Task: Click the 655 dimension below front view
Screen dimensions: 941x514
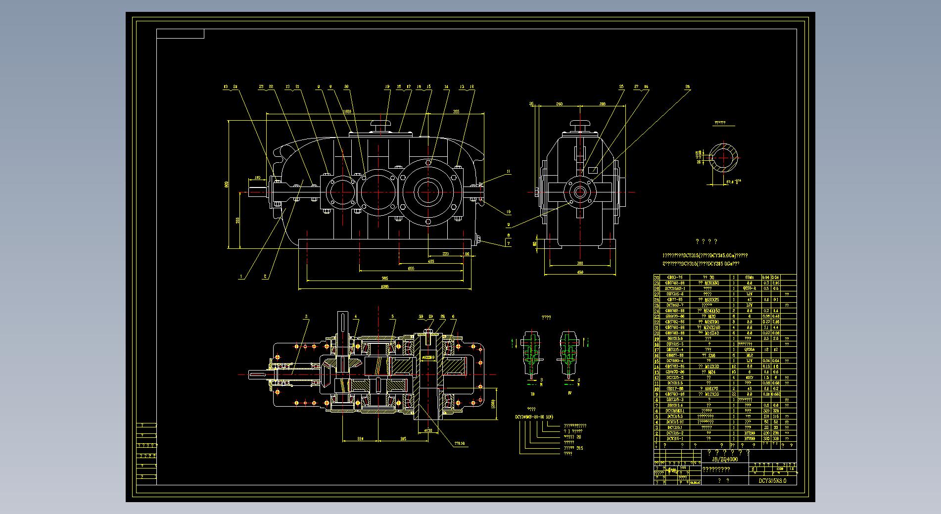Action: pos(411,269)
